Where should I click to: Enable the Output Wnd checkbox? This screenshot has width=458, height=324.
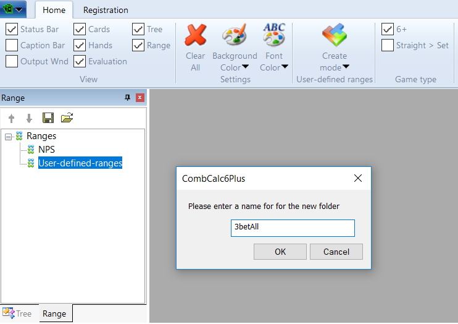(12, 61)
